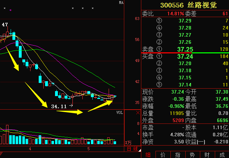
Task: Click the 最低 value 36.76
Action: coord(222,106)
